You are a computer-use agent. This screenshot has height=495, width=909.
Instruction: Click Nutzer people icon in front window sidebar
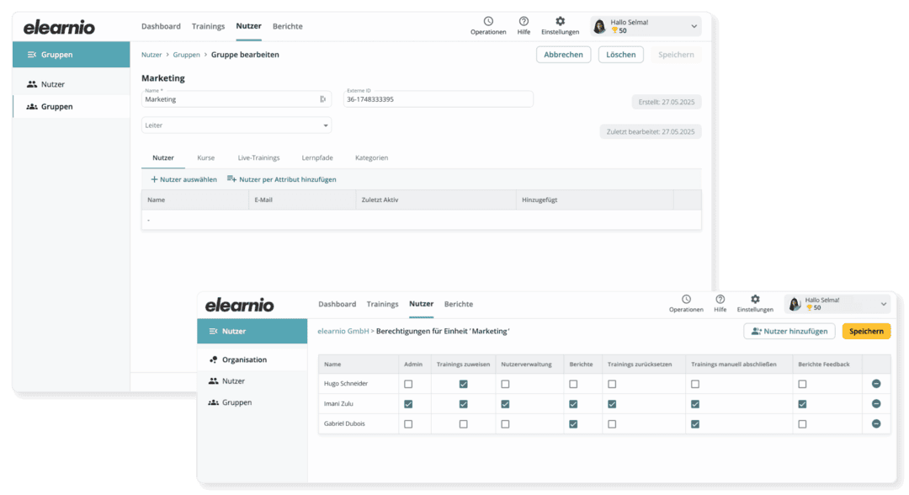tap(213, 381)
